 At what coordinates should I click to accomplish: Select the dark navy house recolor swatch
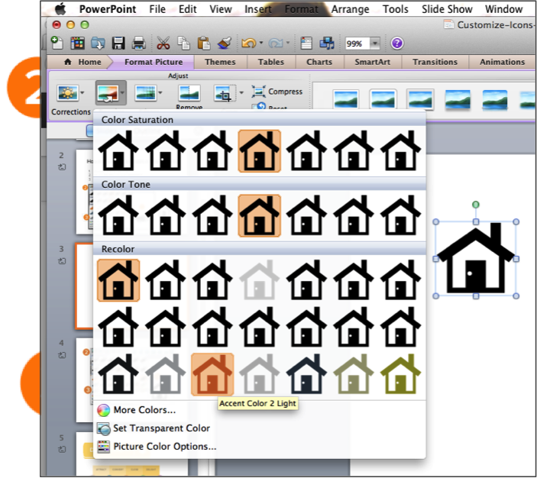(306, 374)
